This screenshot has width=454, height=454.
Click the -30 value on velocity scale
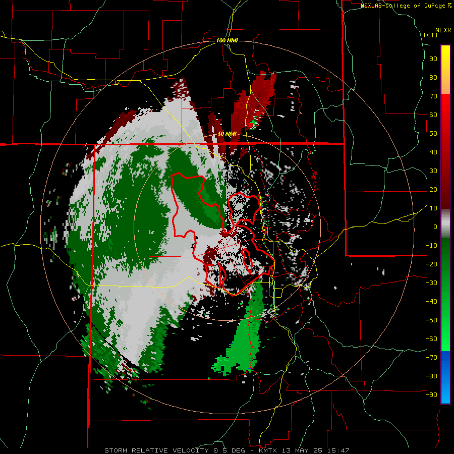[x=431, y=283]
